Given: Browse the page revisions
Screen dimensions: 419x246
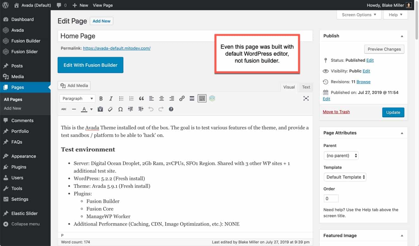Looking at the screenshot, I should pos(363,82).
